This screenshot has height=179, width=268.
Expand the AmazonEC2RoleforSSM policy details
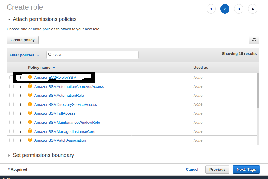point(21,78)
